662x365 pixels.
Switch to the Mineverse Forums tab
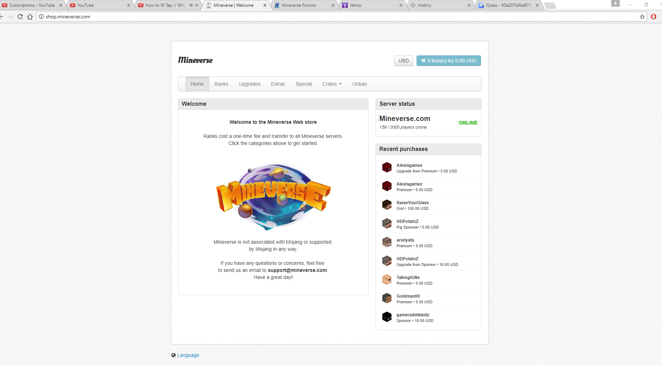(x=304, y=5)
